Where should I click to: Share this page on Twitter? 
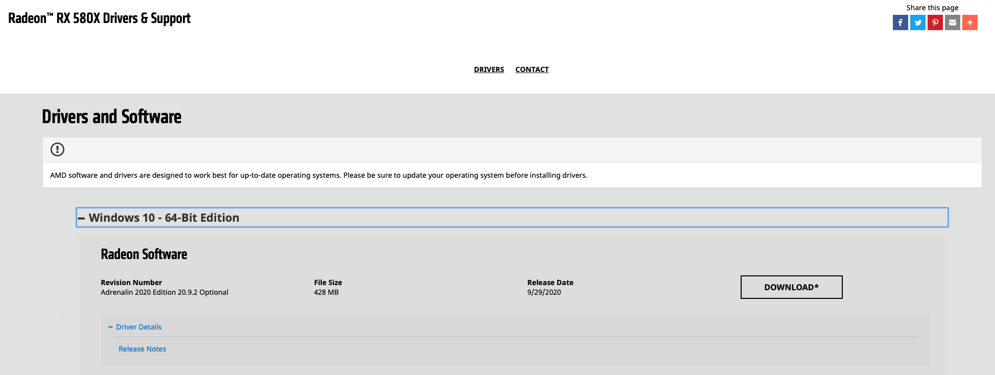coord(917,22)
